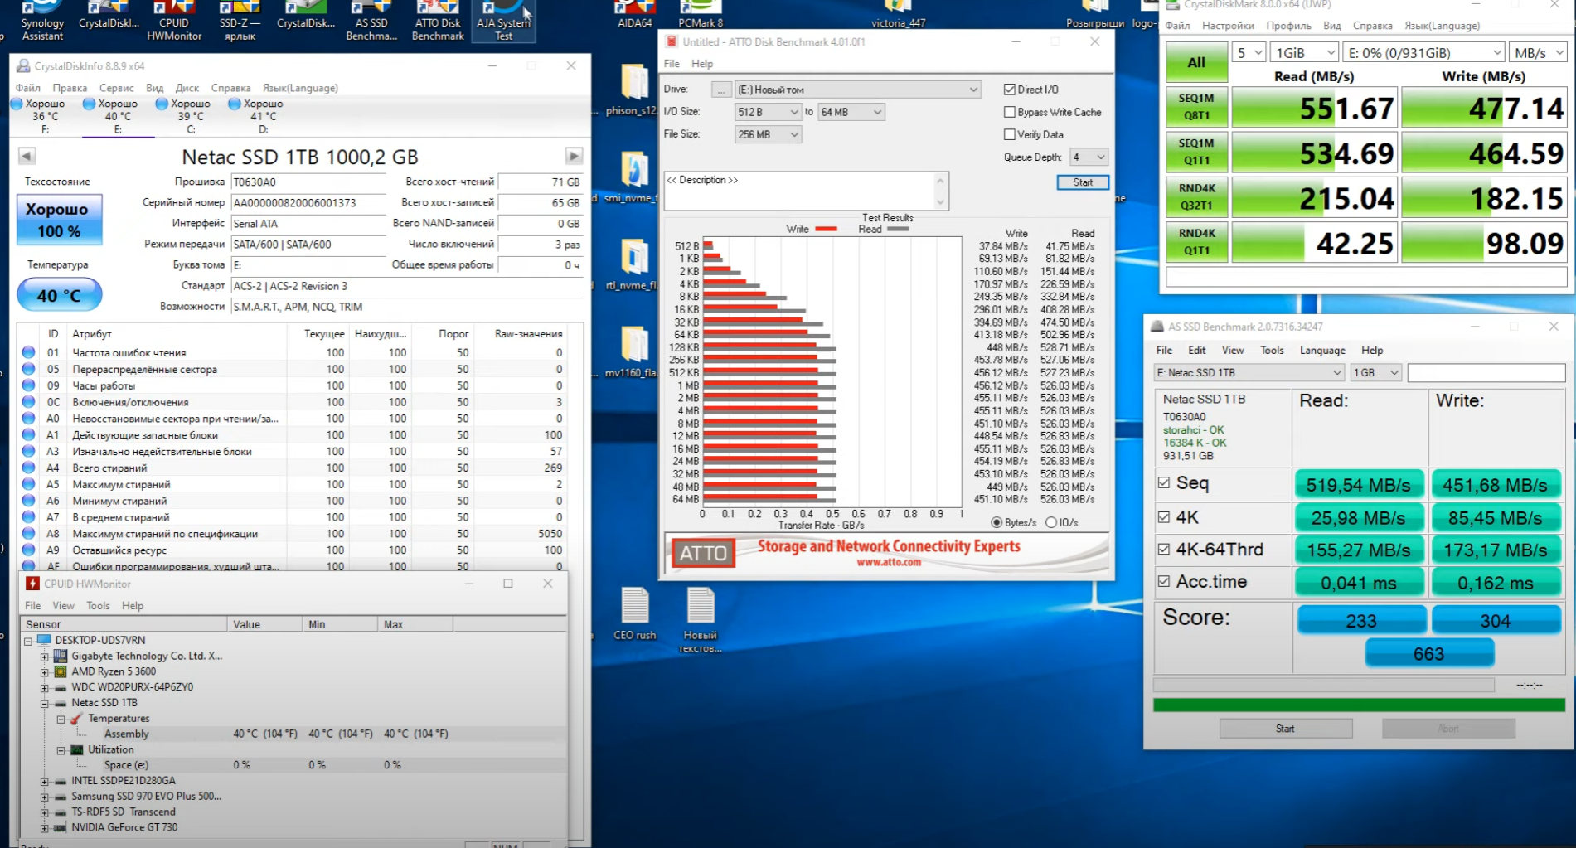This screenshot has height=848, width=1576.
Task: Click firmware field T0630A0 in CrystalDiskInfo
Action: click(x=308, y=182)
